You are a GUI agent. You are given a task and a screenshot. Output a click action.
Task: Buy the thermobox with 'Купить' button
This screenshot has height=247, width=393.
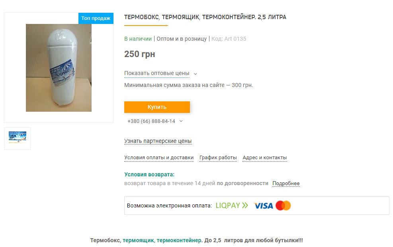tap(157, 107)
